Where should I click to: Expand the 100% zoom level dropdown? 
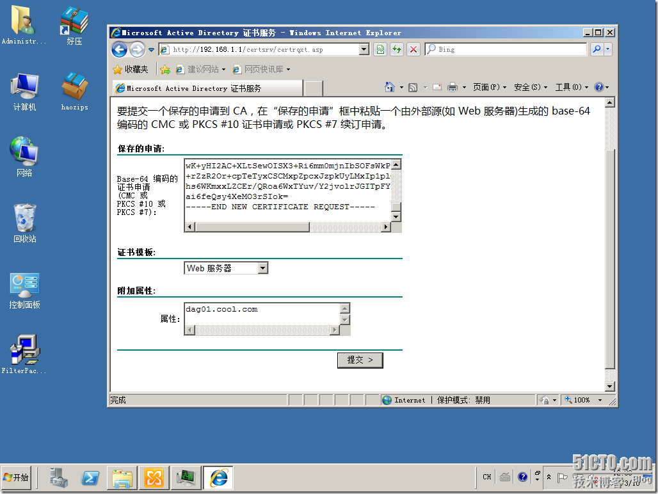click(600, 400)
